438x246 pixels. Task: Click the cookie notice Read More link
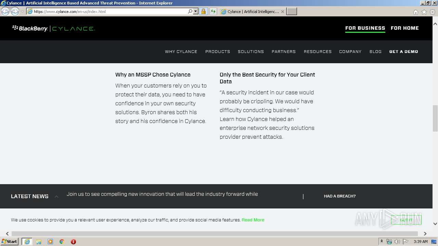253,220
